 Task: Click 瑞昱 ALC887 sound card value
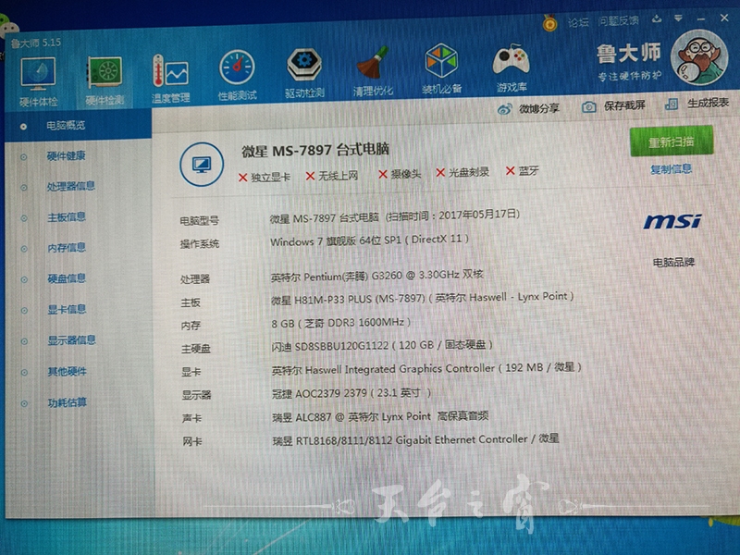coord(380,417)
